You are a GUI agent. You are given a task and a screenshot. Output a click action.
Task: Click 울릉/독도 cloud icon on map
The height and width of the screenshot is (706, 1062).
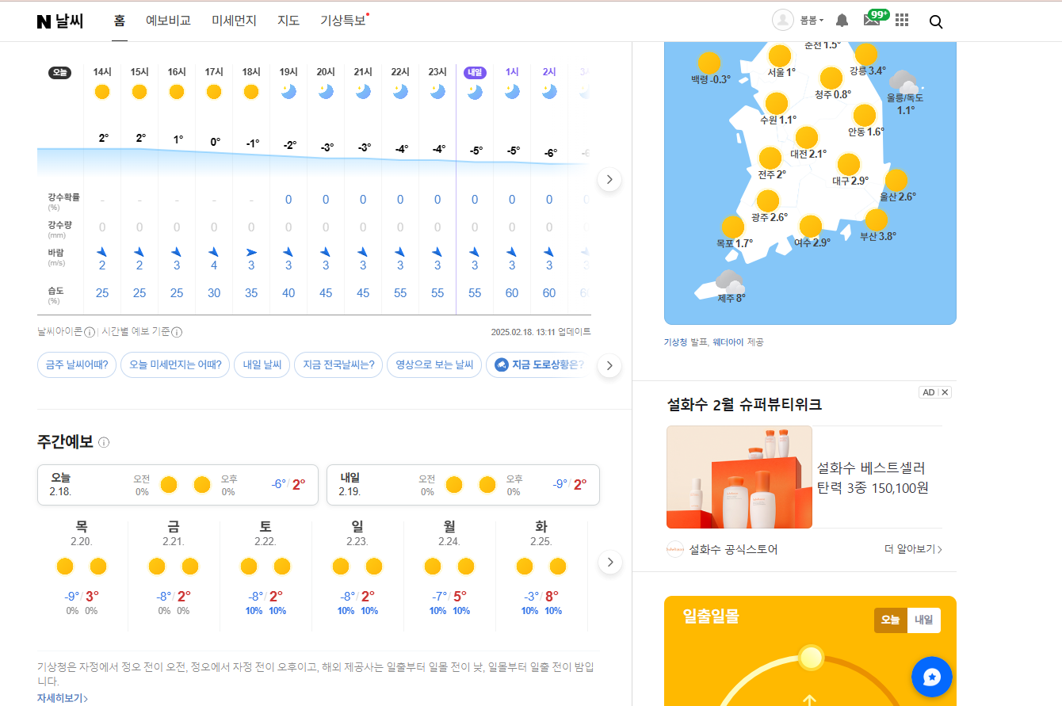[x=903, y=81]
